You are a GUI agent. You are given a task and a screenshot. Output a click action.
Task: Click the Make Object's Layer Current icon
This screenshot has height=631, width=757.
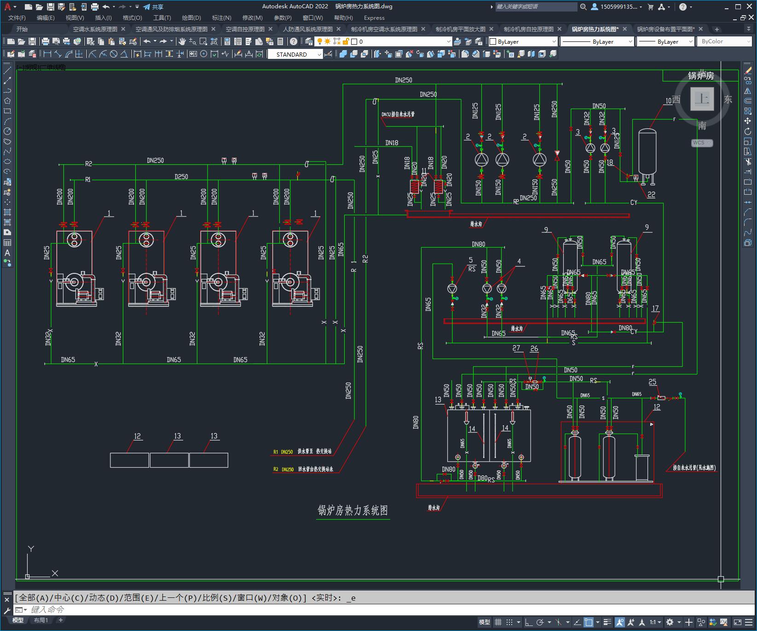457,41
